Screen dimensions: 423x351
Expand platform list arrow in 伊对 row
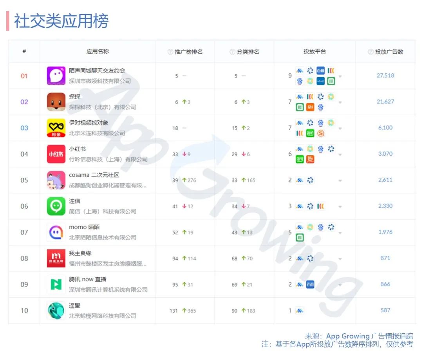[x=340, y=129]
